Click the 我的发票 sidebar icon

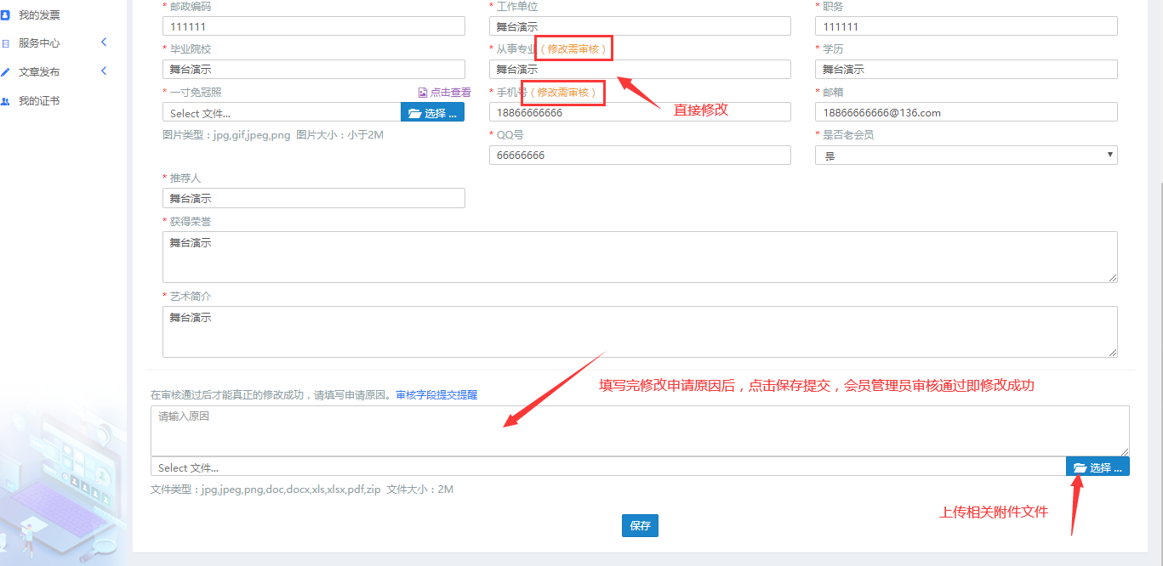(6, 14)
